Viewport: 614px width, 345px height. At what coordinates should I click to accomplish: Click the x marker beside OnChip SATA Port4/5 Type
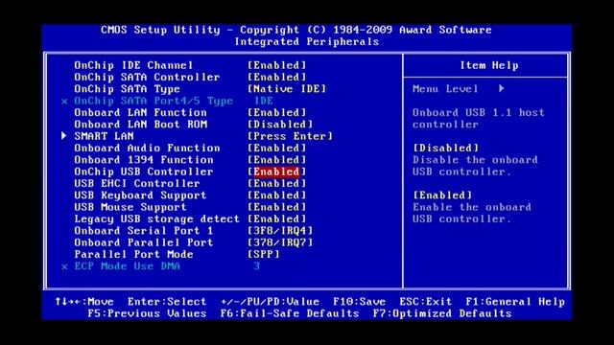click(64, 102)
